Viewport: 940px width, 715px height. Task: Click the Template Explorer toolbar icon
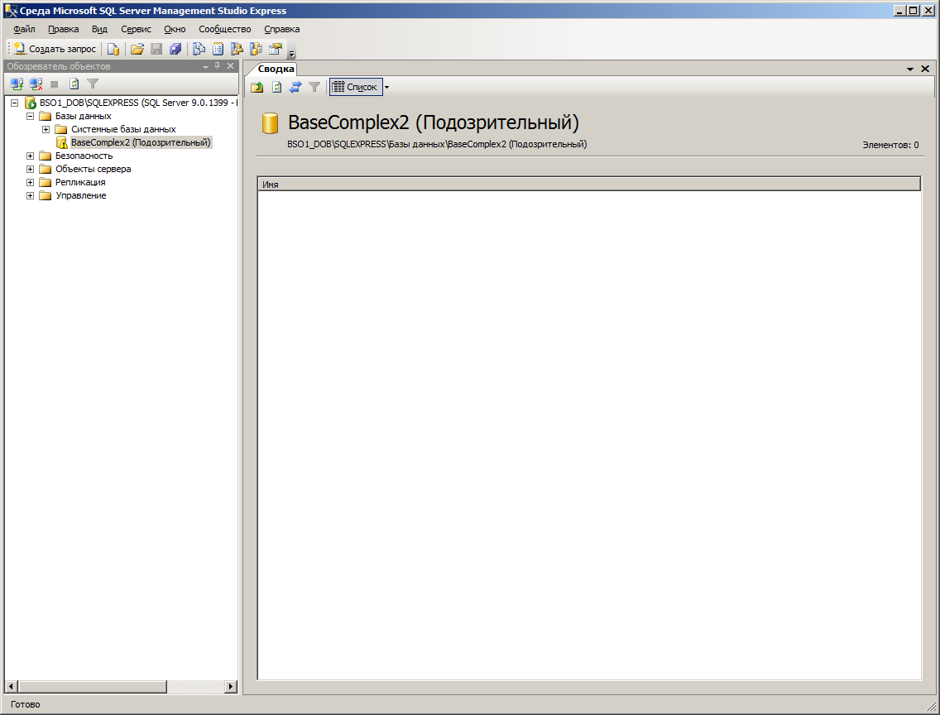pyautogui.click(x=256, y=49)
